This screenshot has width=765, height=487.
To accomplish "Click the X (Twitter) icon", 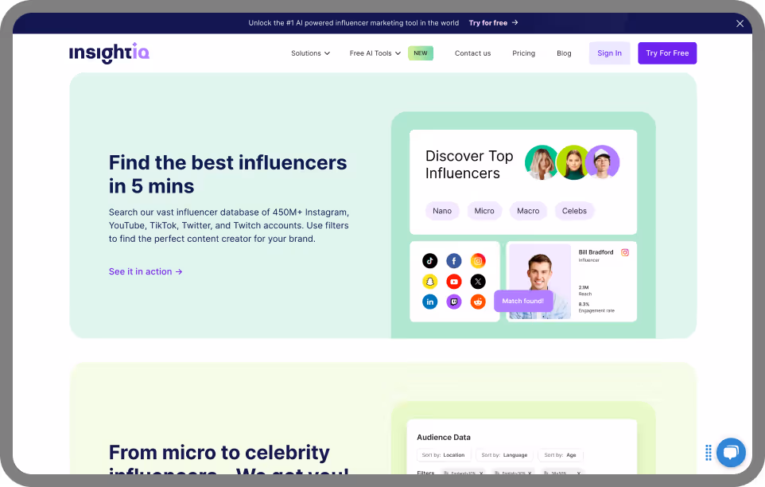I will click(x=478, y=282).
